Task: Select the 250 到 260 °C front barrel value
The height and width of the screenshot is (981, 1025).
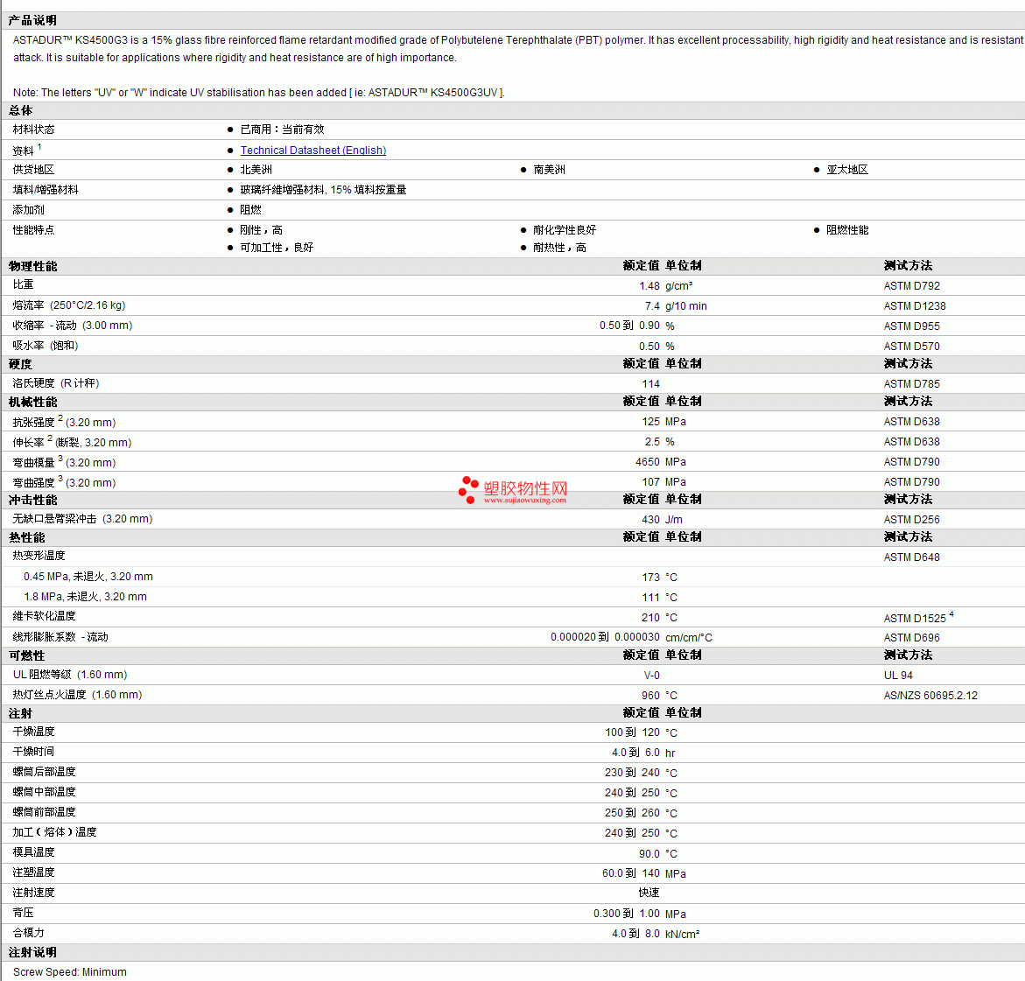Action: (x=642, y=814)
